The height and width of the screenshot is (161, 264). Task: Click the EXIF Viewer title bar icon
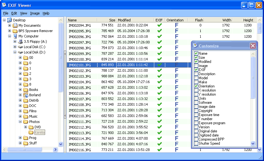coord(4,5)
